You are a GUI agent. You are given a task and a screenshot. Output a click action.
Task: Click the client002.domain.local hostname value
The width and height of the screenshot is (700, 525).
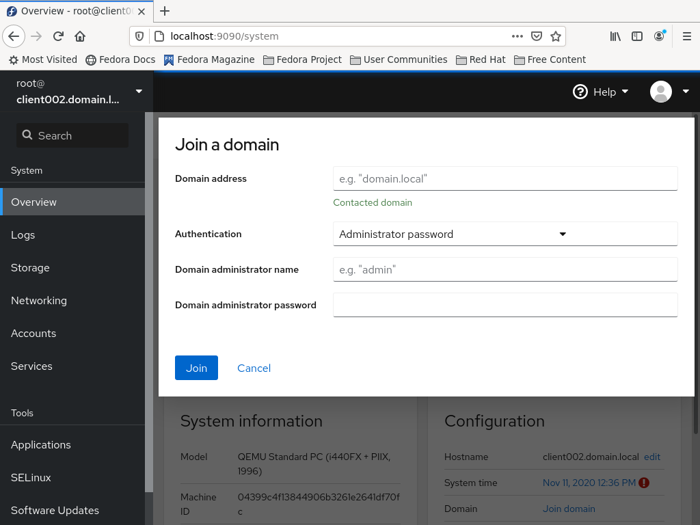click(x=591, y=457)
